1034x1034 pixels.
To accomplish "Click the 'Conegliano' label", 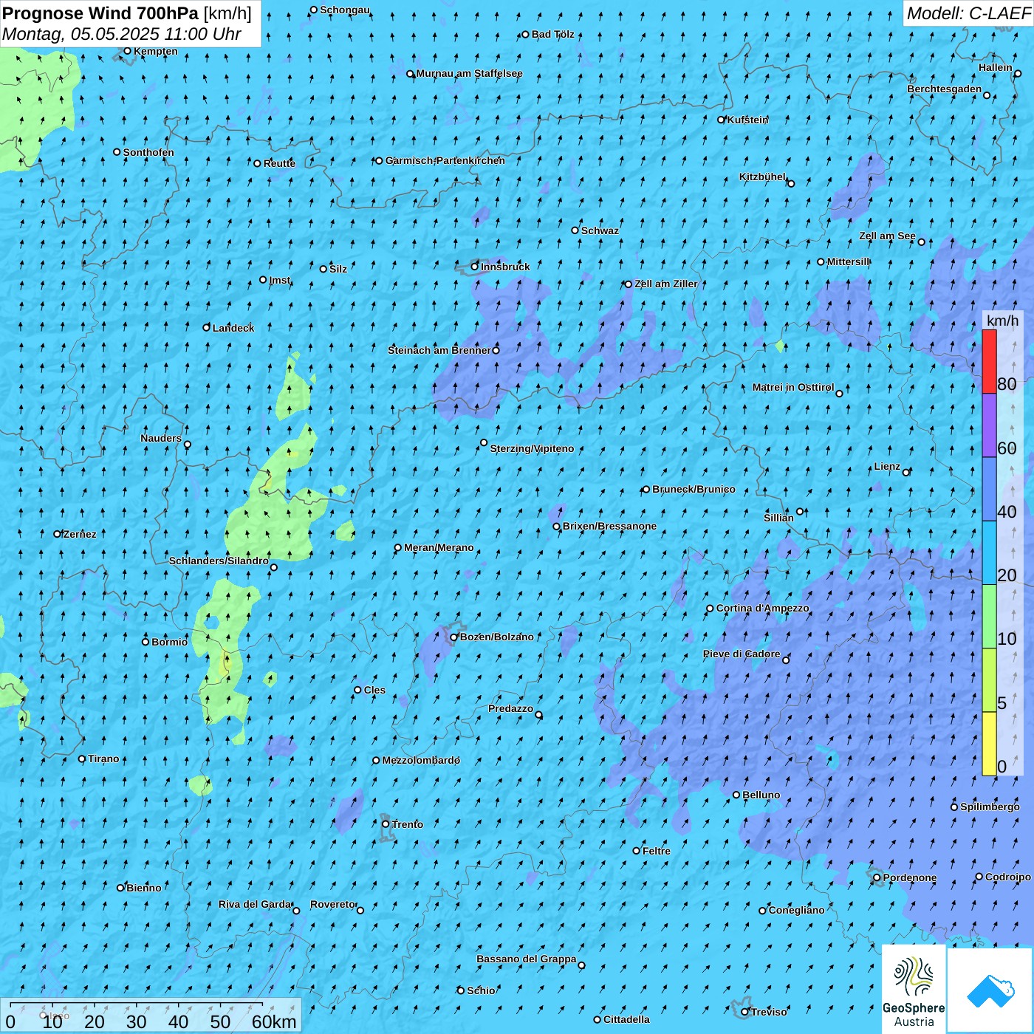I will pos(796,911).
